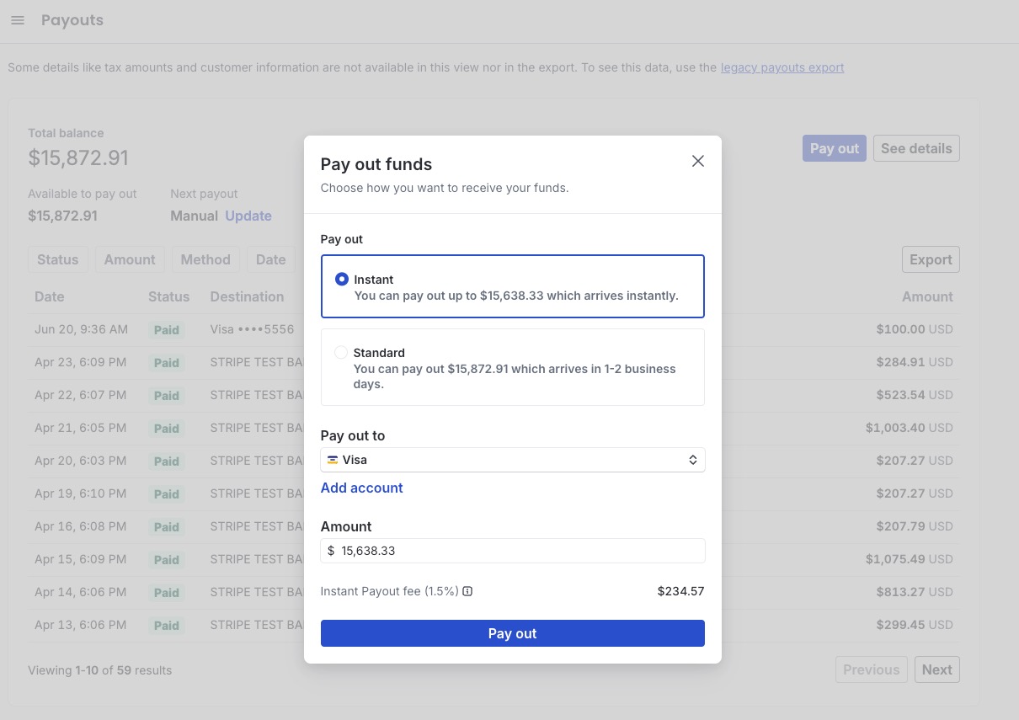Open the Pay out to Visa dropdown
The width and height of the screenshot is (1019, 720).
512,460
